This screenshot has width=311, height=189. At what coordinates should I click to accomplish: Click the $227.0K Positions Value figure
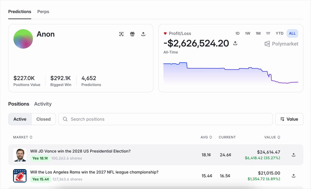click(24, 78)
